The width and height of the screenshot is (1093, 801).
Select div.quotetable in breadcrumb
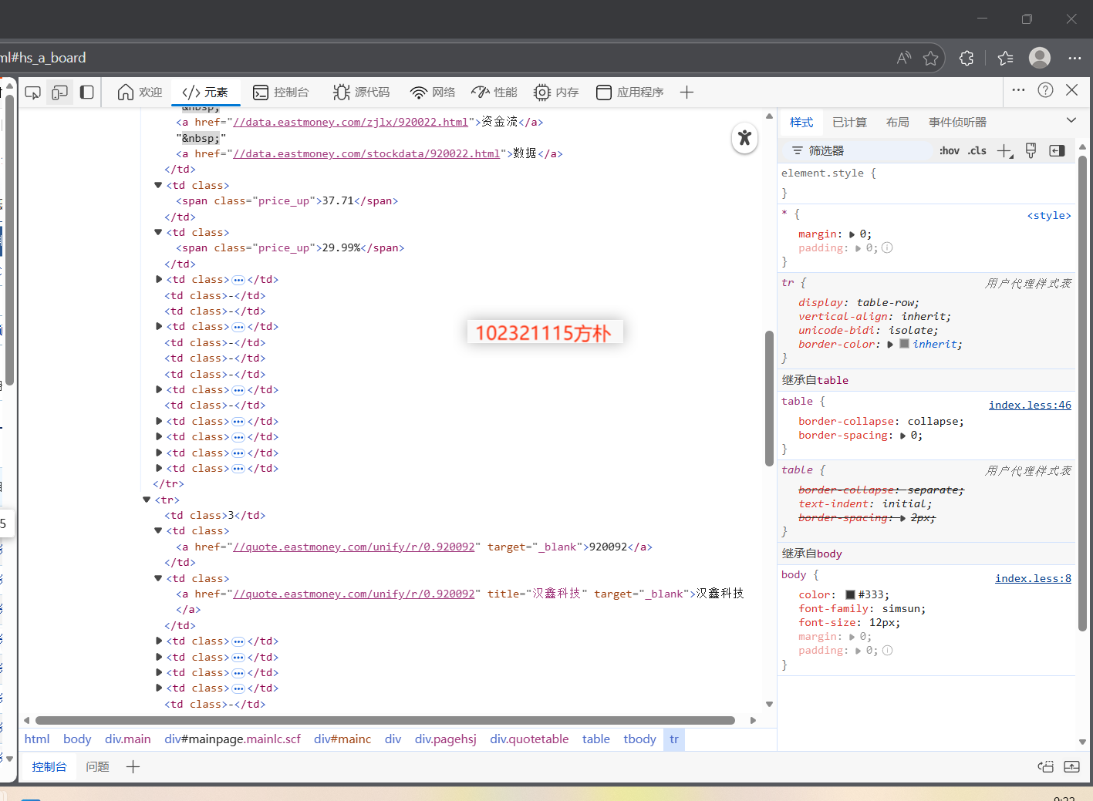click(529, 739)
